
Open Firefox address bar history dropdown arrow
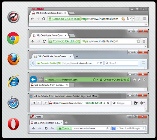98,63
